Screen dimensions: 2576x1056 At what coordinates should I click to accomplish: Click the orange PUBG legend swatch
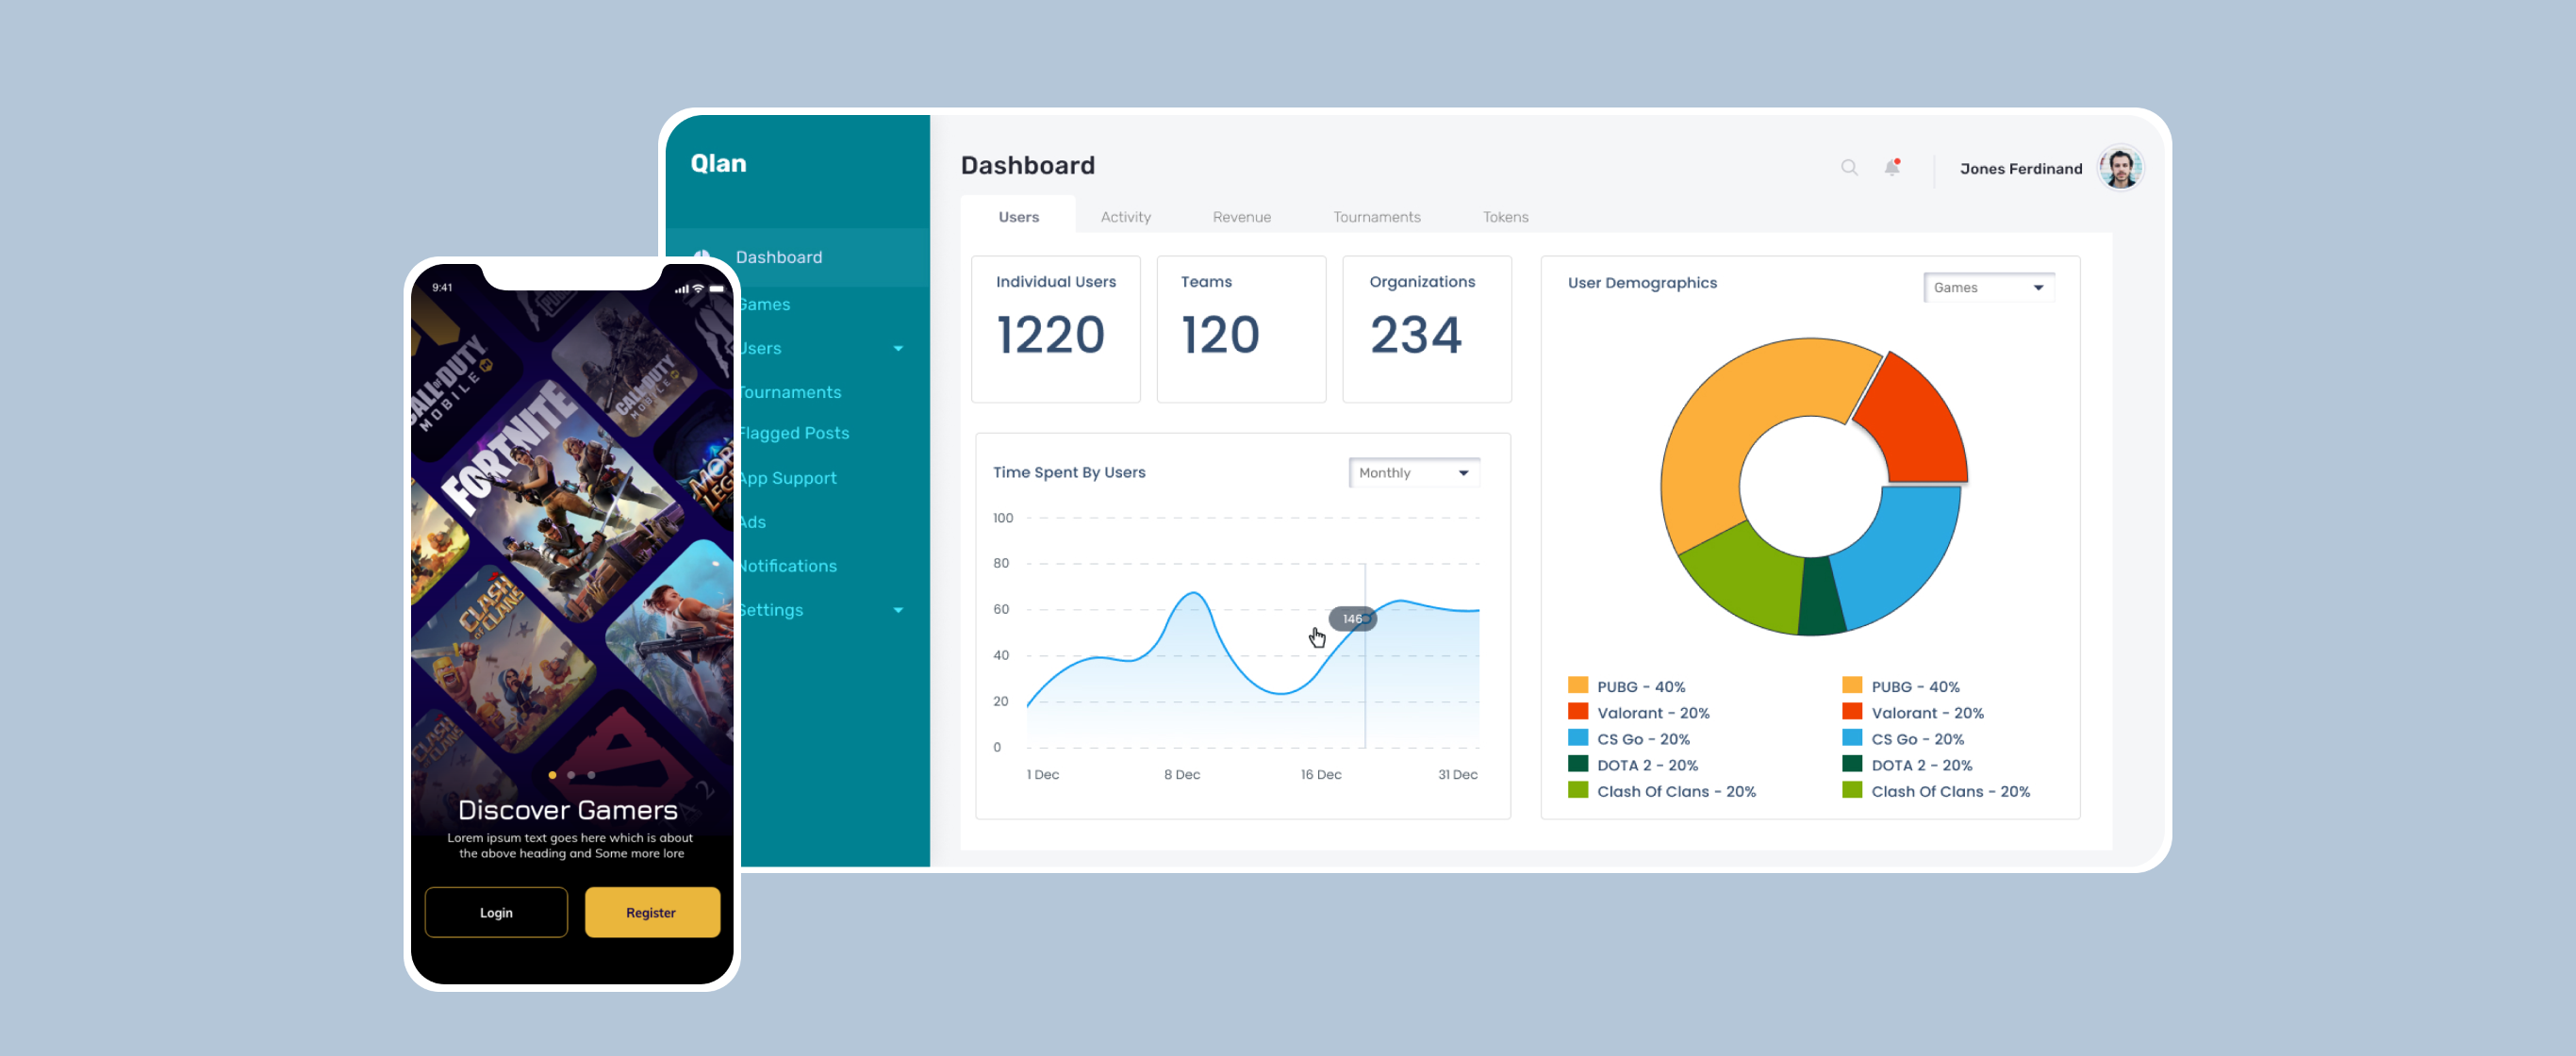click(1578, 686)
